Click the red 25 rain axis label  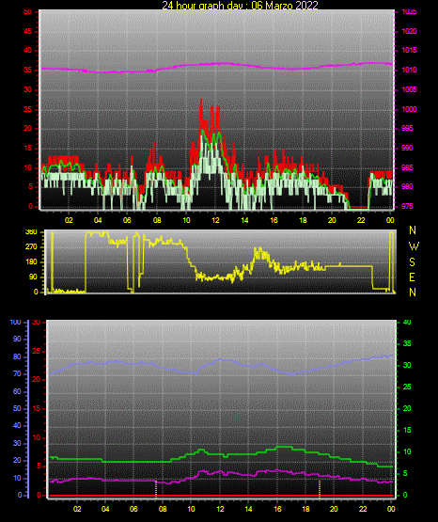pos(36,351)
